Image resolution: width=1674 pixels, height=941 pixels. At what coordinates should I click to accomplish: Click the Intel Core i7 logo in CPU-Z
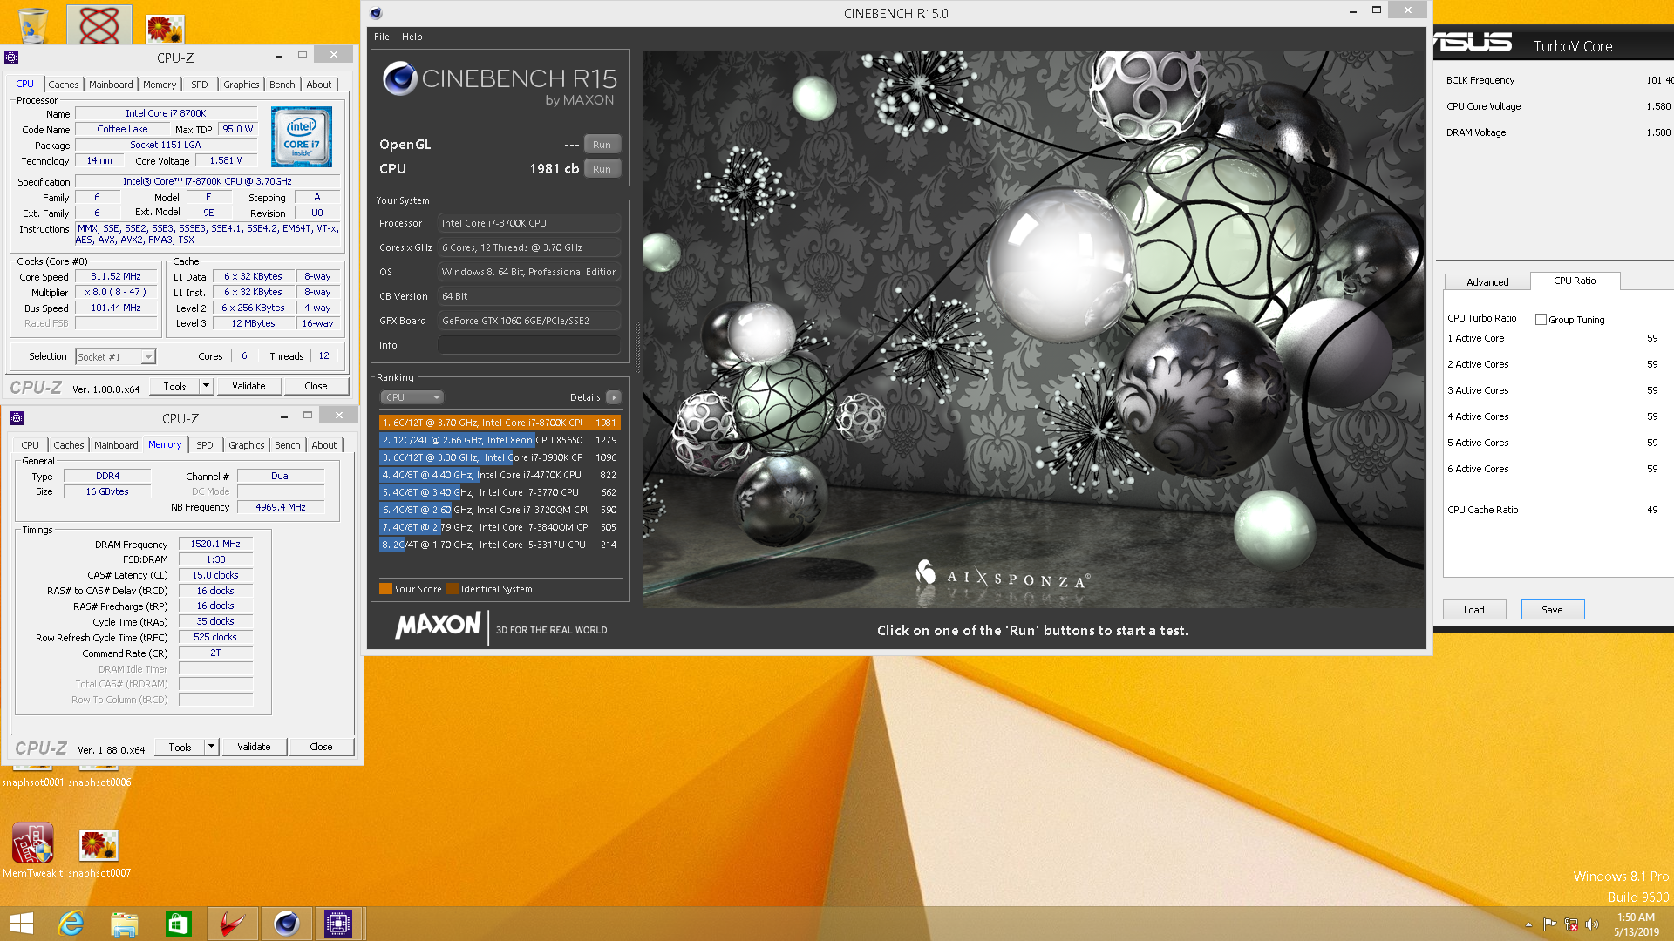(301, 137)
